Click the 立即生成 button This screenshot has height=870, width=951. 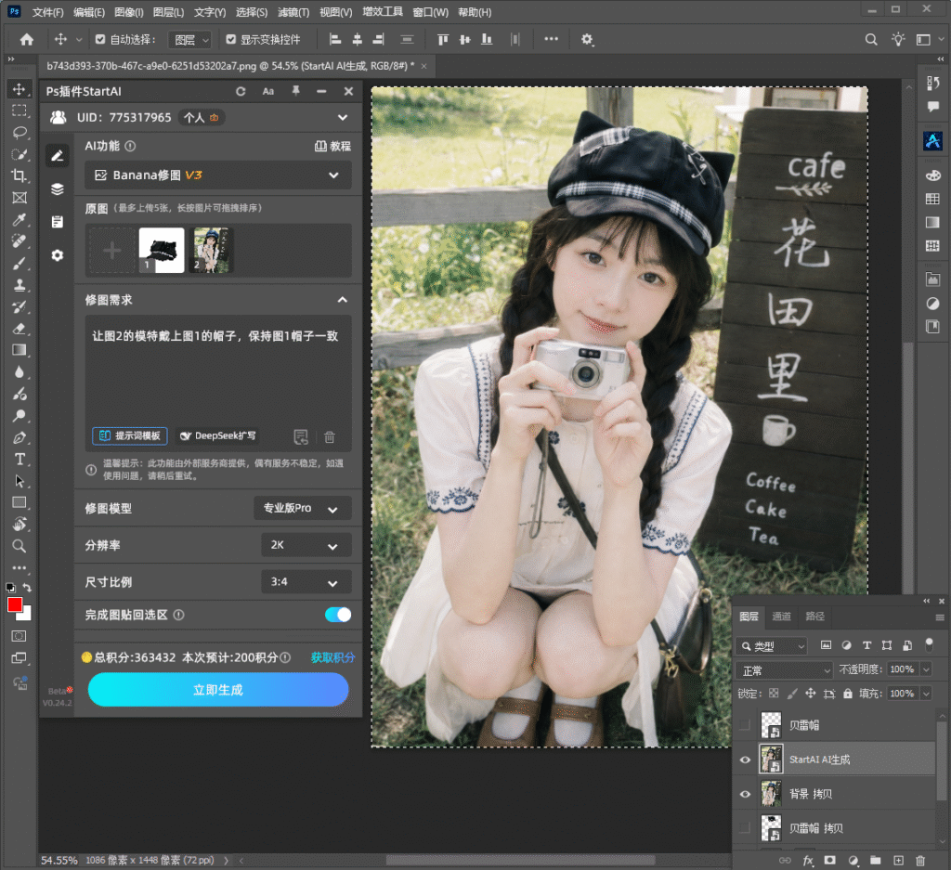click(x=218, y=690)
